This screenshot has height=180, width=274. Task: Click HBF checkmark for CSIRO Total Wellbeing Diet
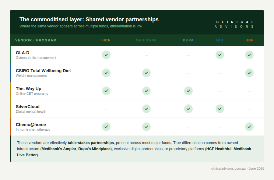[249, 73]
